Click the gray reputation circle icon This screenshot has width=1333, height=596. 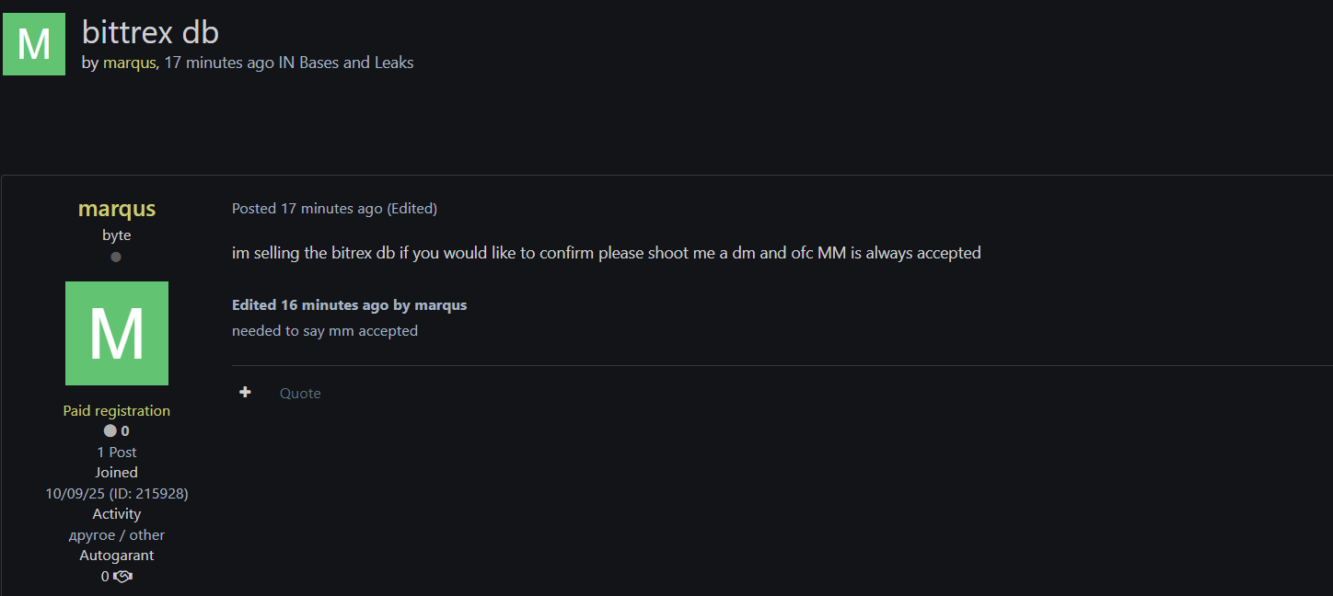click(x=110, y=430)
